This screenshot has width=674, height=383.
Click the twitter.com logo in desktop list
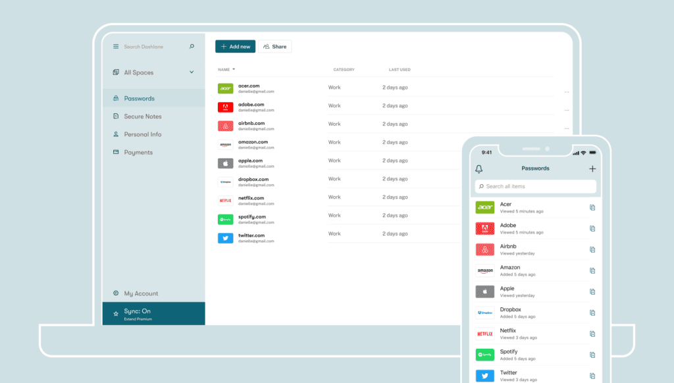point(225,238)
